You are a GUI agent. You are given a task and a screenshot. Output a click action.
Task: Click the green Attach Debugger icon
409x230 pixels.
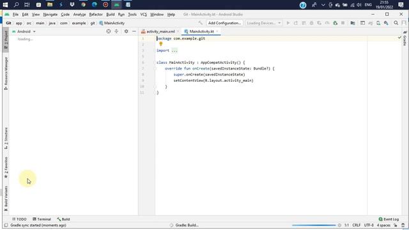[335, 23]
